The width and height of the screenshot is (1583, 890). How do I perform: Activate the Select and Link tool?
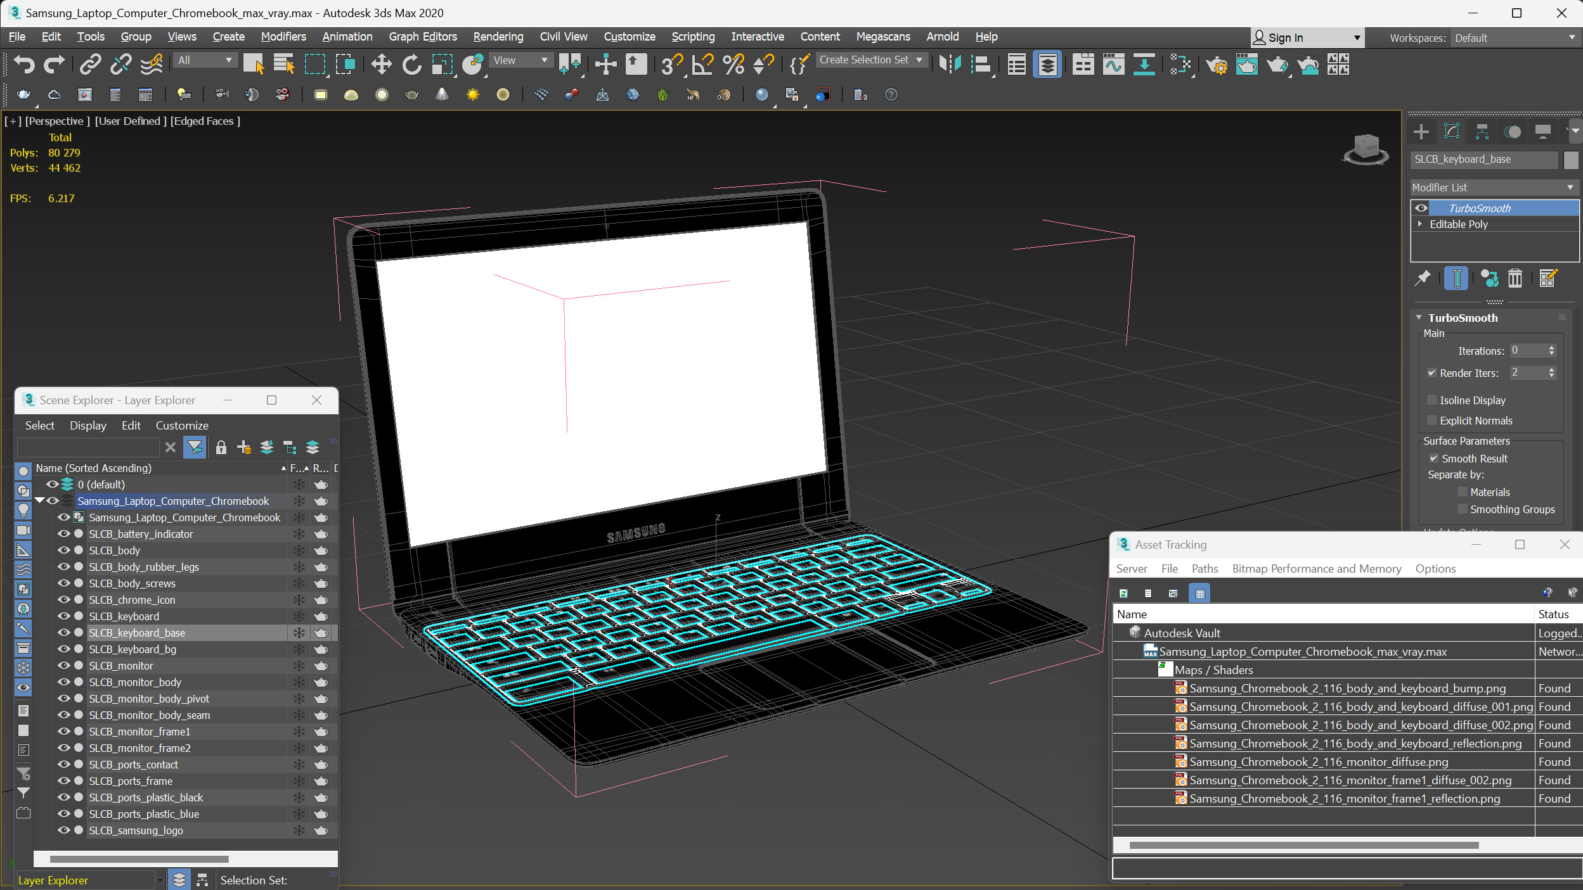click(x=91, y=64)
